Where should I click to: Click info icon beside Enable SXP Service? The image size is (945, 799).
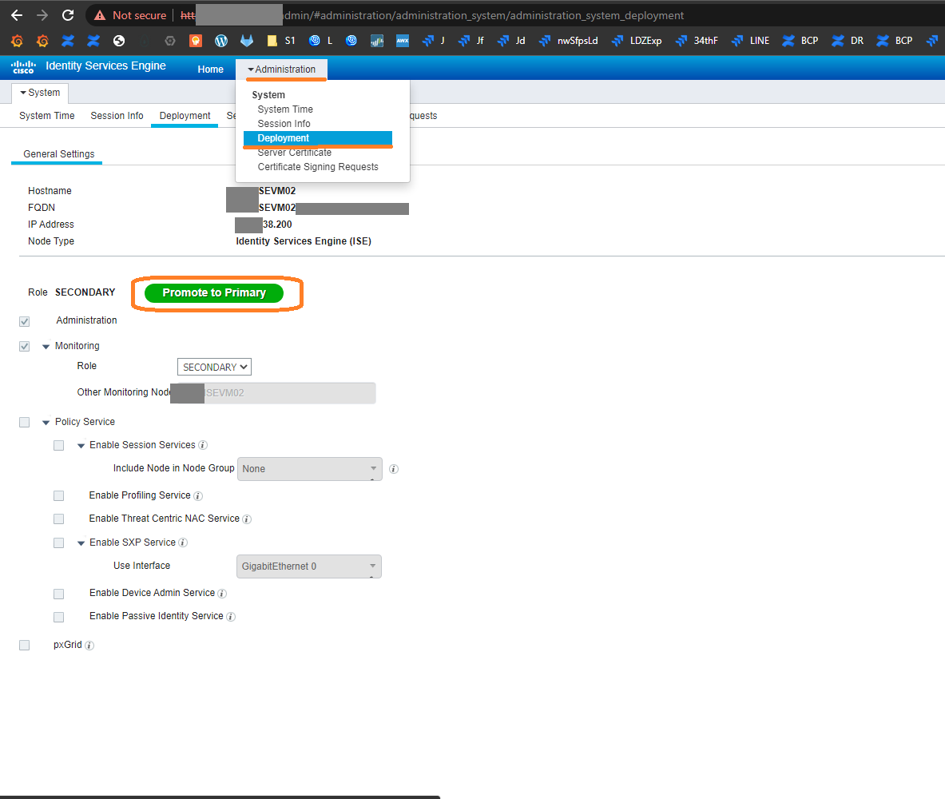[183, 543]
